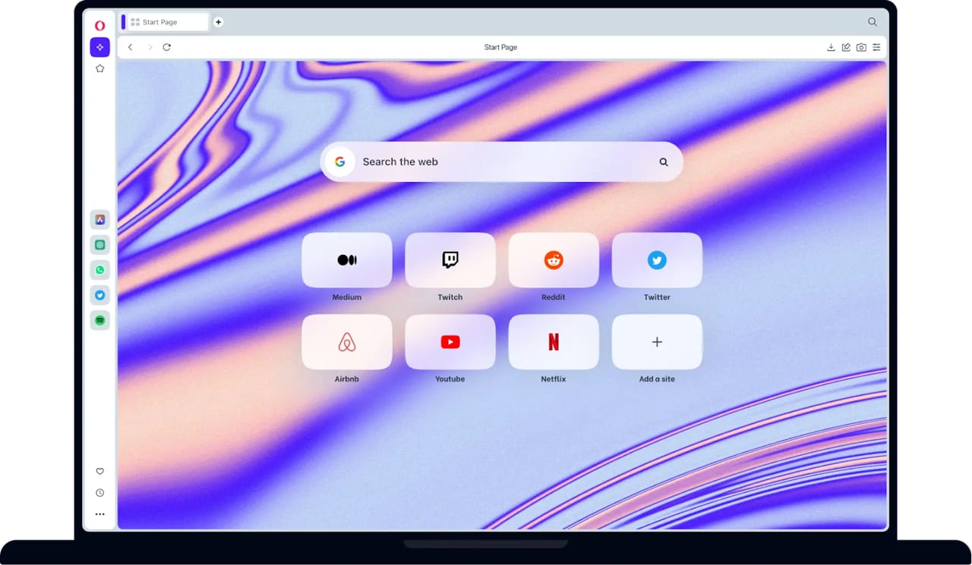Open Twitter from the sidebar
The width and height of the screenshot is (972, 565).
coord(99,295)
